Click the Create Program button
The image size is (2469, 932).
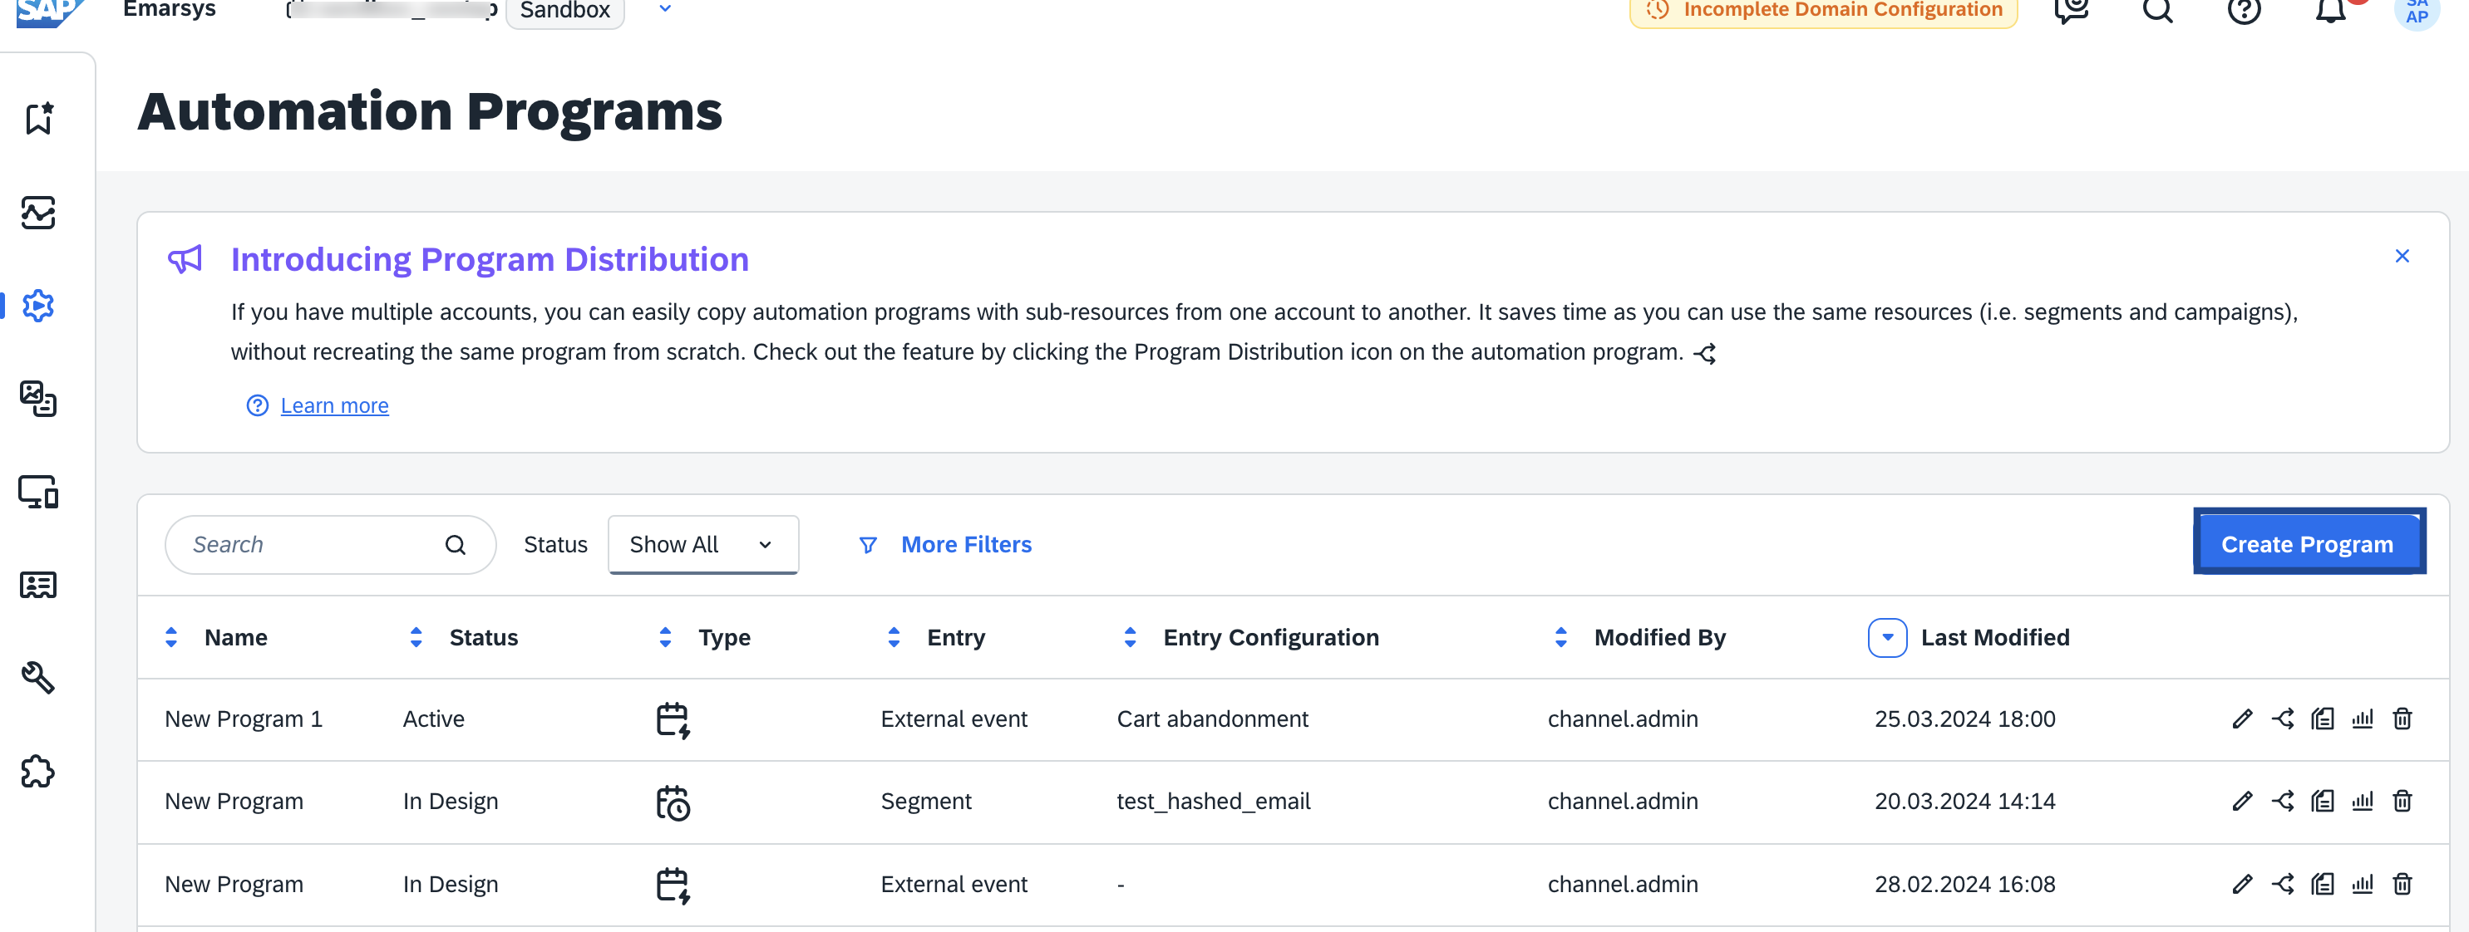(2307, 542)
